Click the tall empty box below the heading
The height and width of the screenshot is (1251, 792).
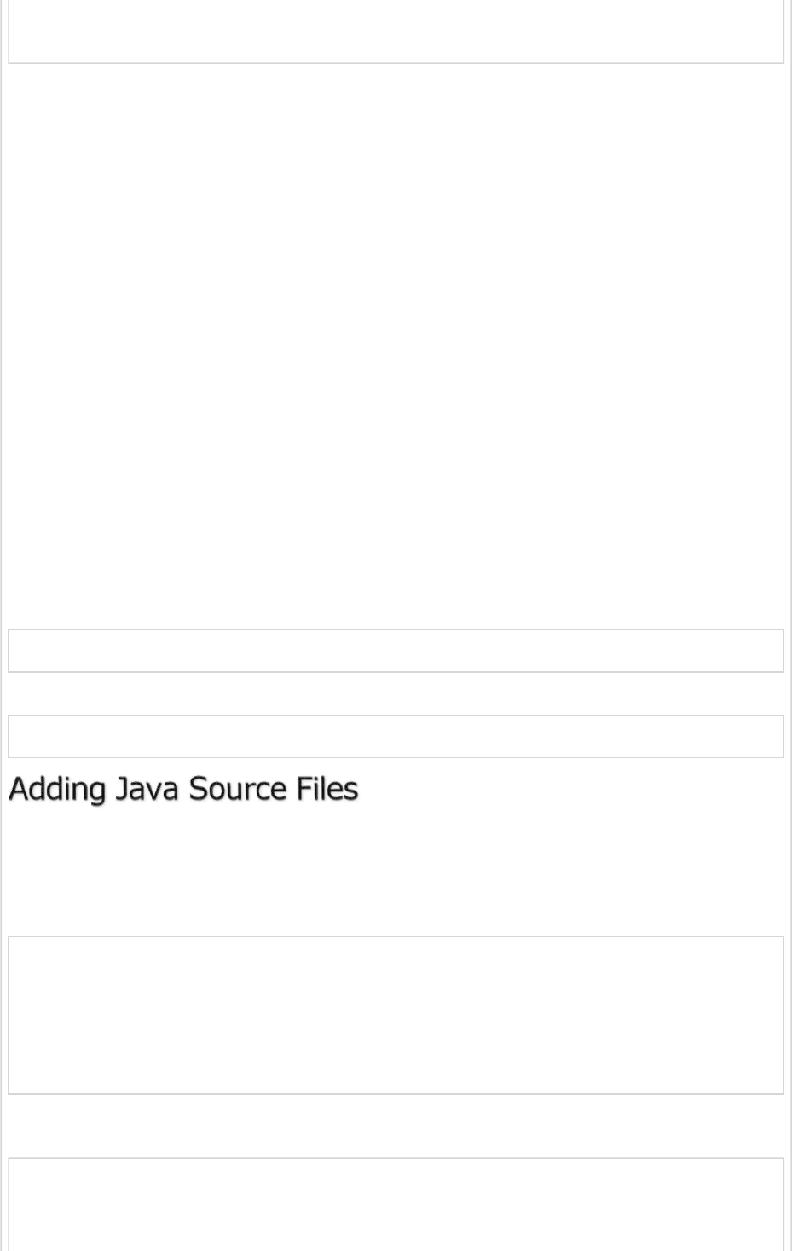(x=396, y=1015)
